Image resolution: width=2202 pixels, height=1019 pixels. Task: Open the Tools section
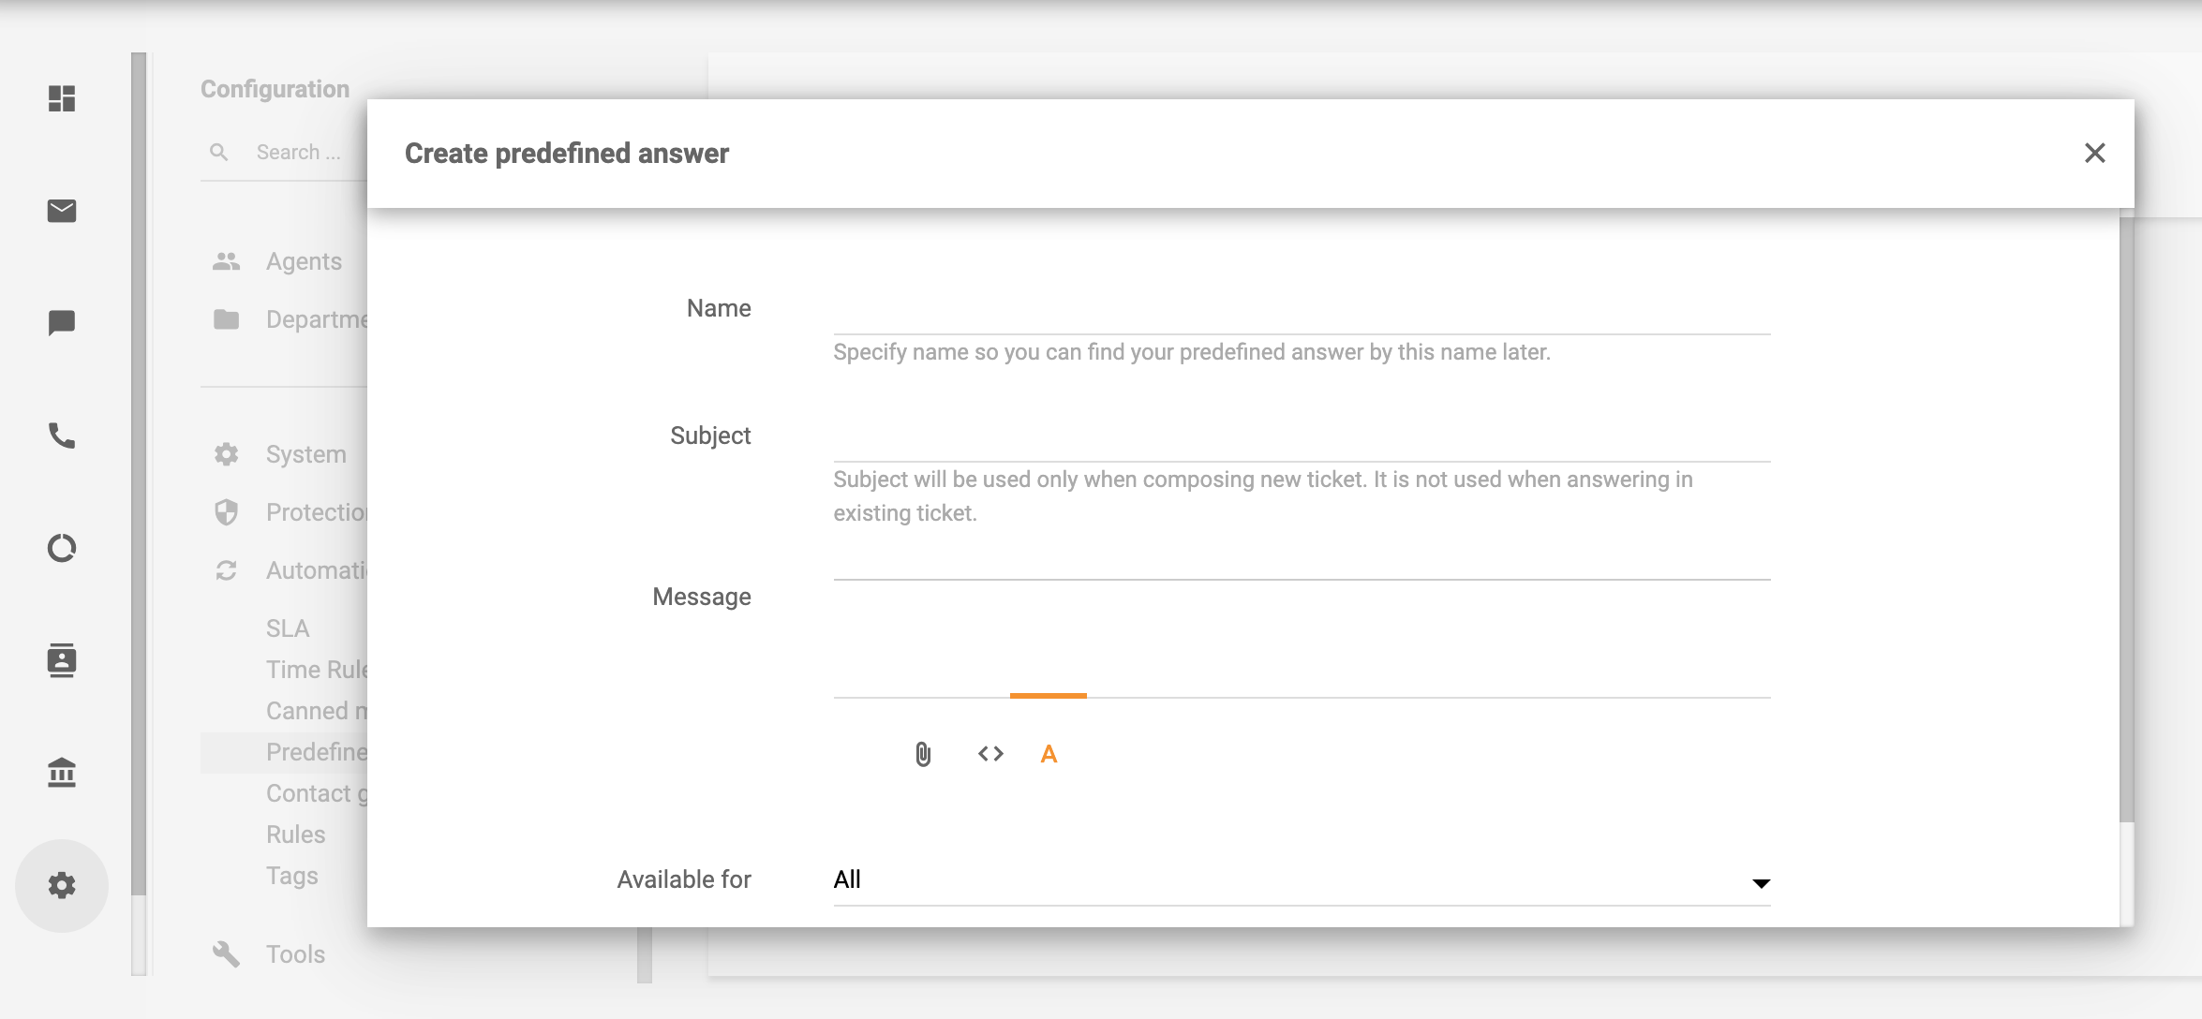pos(294,953)
